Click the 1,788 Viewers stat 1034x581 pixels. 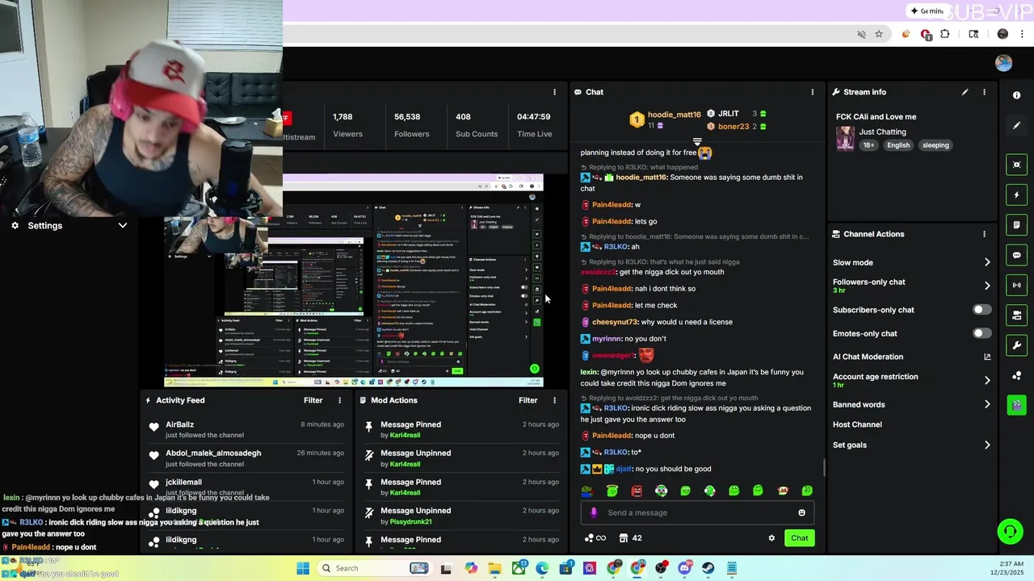coord(347,125)
